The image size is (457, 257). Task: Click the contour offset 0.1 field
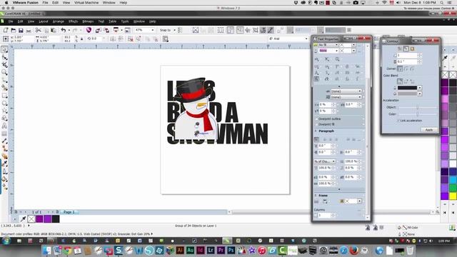click(x=407, y=62)
